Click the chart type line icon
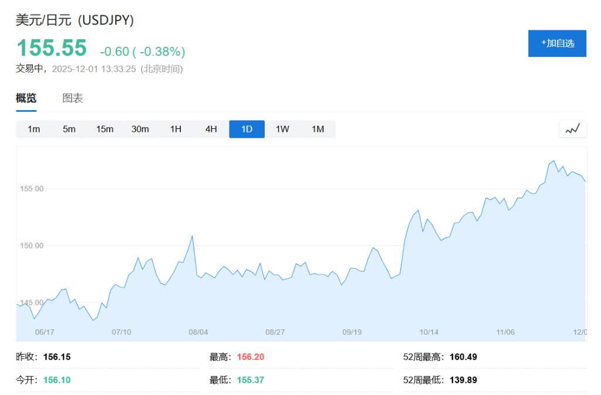Image resolution: width=601 pixels, height=395 pixels. (x=572, y=129)
